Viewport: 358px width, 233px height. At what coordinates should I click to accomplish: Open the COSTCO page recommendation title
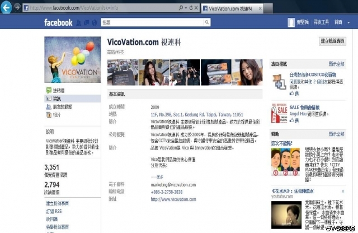coord(313,74)
